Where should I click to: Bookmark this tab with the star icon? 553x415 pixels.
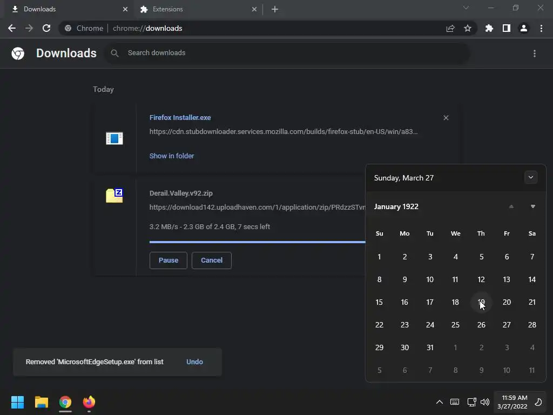[467, 28]
